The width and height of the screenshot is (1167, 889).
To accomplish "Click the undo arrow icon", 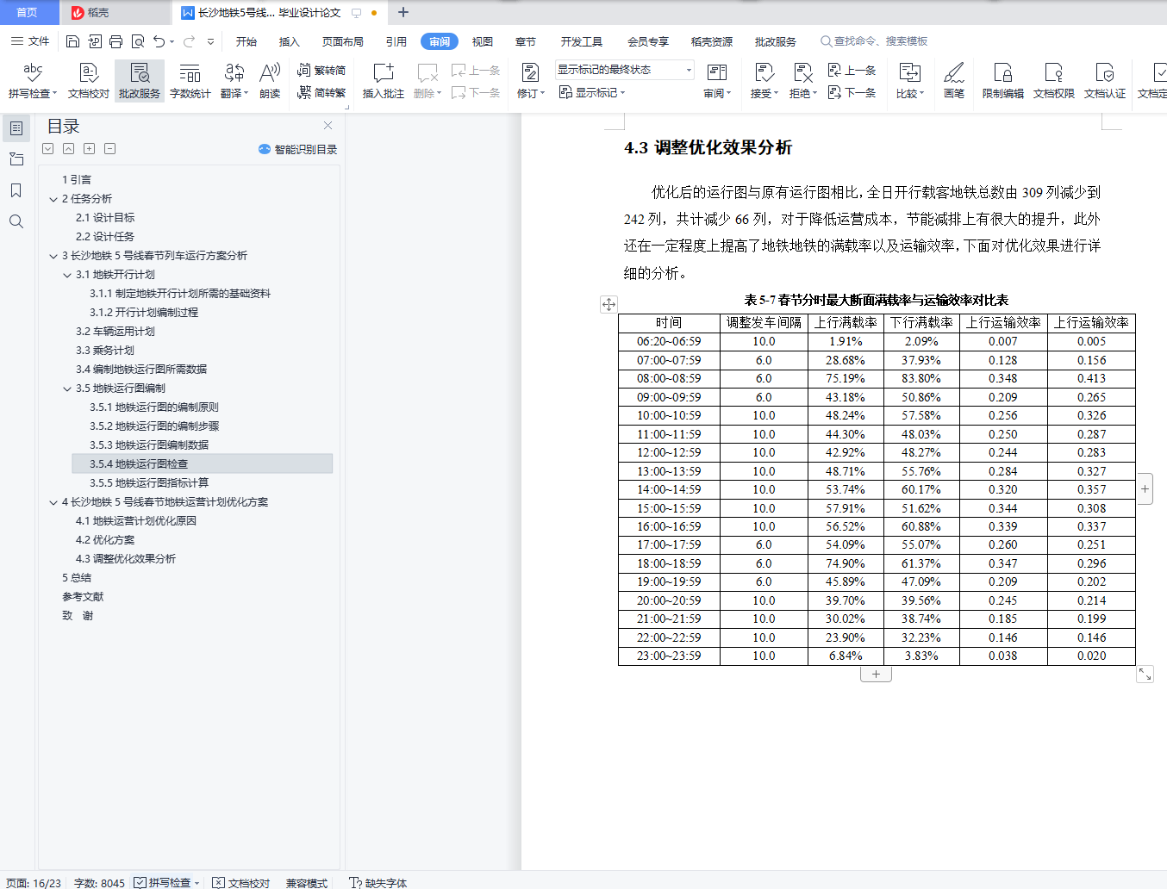I will [x=159, y=41].
